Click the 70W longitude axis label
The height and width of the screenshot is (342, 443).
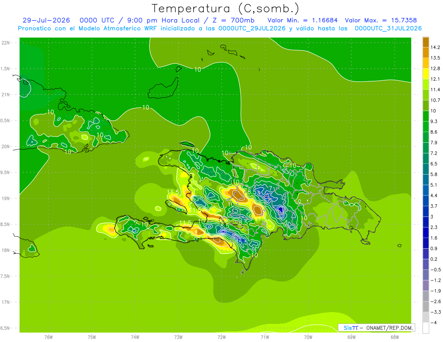coord(308,337)
